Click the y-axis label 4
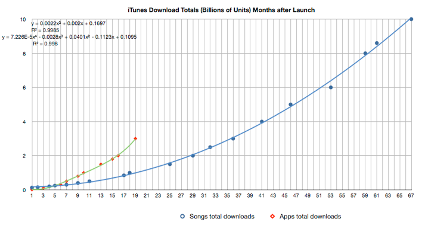 [24, 122]
